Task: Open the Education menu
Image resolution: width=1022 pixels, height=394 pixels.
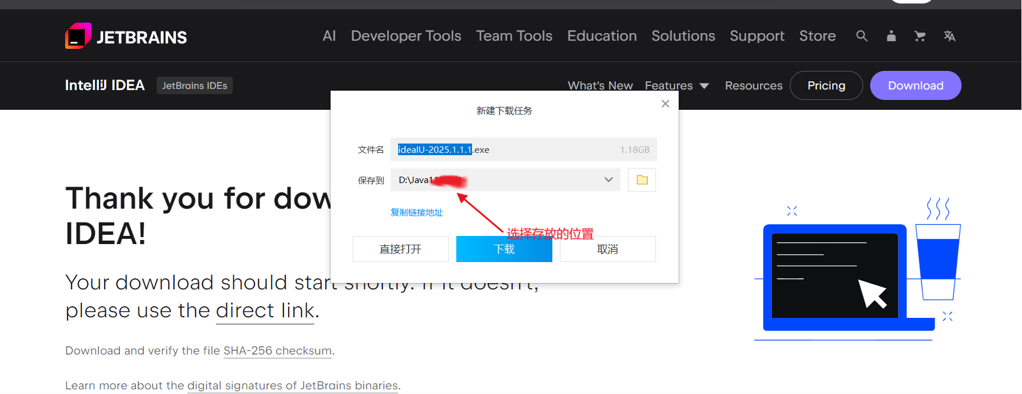Action: [602, 36]
